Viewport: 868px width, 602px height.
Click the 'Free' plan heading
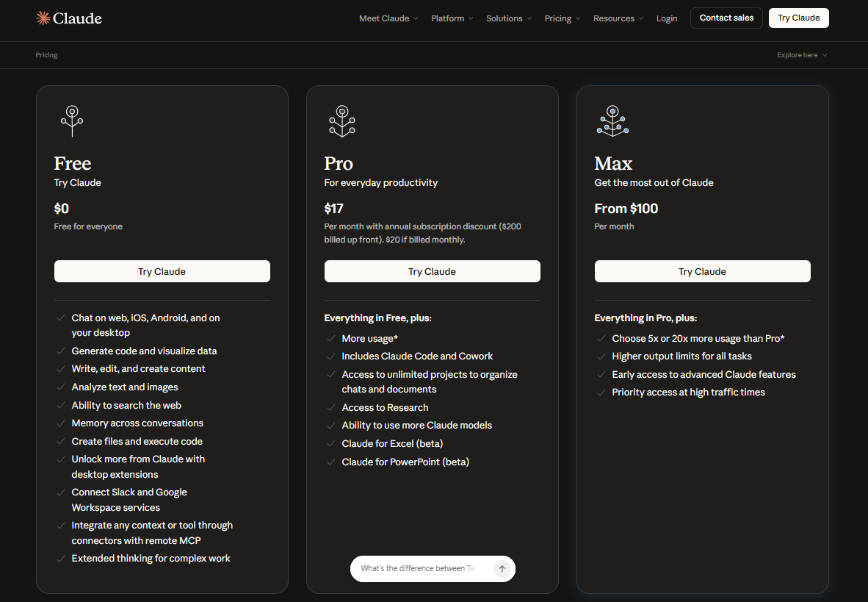click(73, 163)
